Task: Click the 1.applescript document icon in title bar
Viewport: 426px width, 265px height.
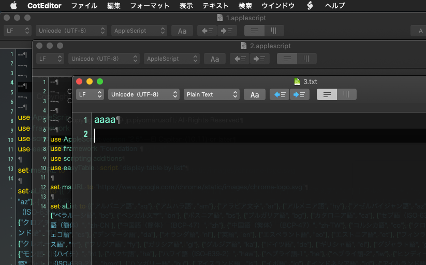Action: click(220, 18)
